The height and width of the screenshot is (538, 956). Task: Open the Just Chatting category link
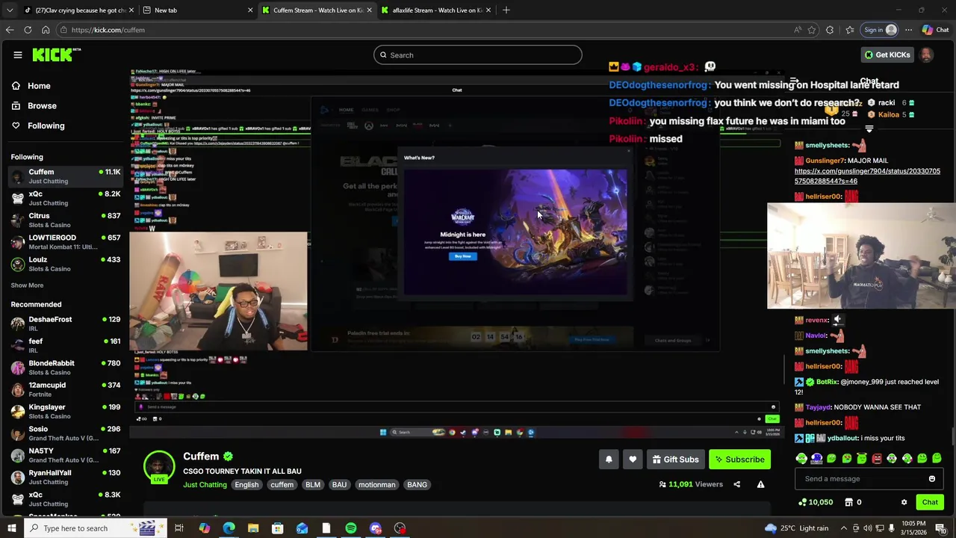[205, 485]
